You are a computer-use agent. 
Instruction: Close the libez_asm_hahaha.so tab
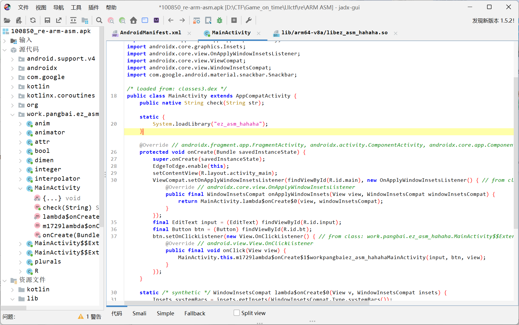[395, 33]
